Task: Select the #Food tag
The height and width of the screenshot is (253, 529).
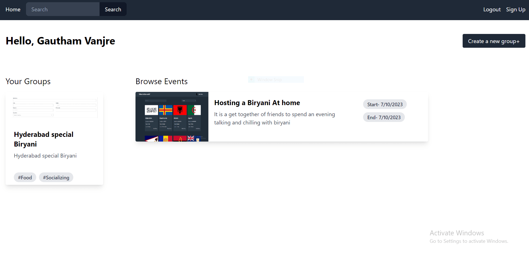Action: coord(25,177)
